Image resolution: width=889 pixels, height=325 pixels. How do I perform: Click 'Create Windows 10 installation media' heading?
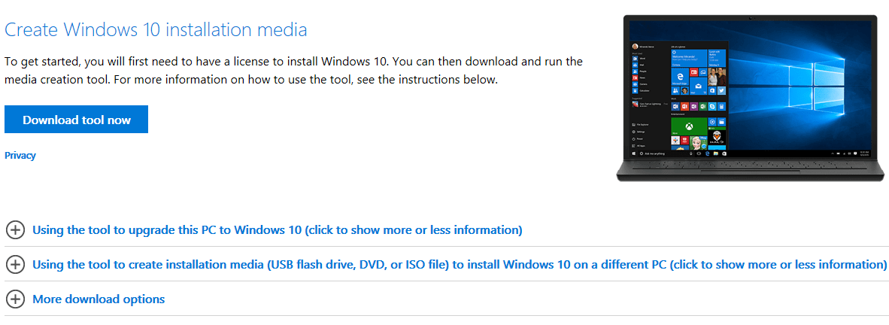(156, 30)
